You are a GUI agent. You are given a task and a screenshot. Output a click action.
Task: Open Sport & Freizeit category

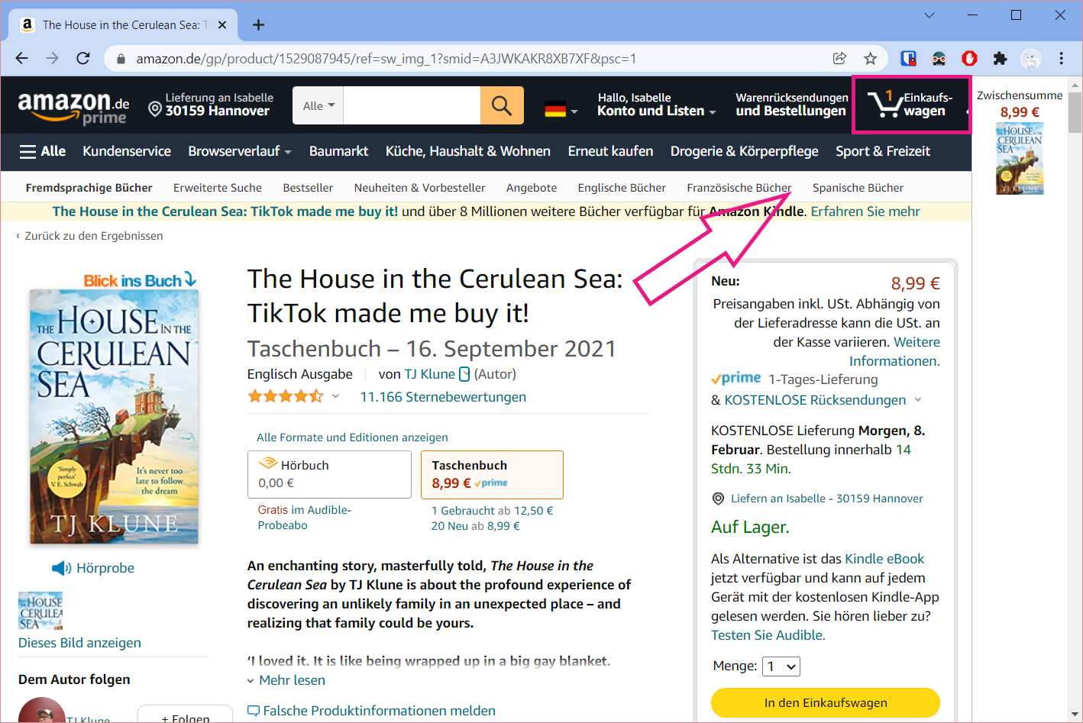[x=883, y=151]
